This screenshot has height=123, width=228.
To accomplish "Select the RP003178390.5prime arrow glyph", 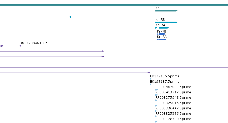I will [156, 122].
